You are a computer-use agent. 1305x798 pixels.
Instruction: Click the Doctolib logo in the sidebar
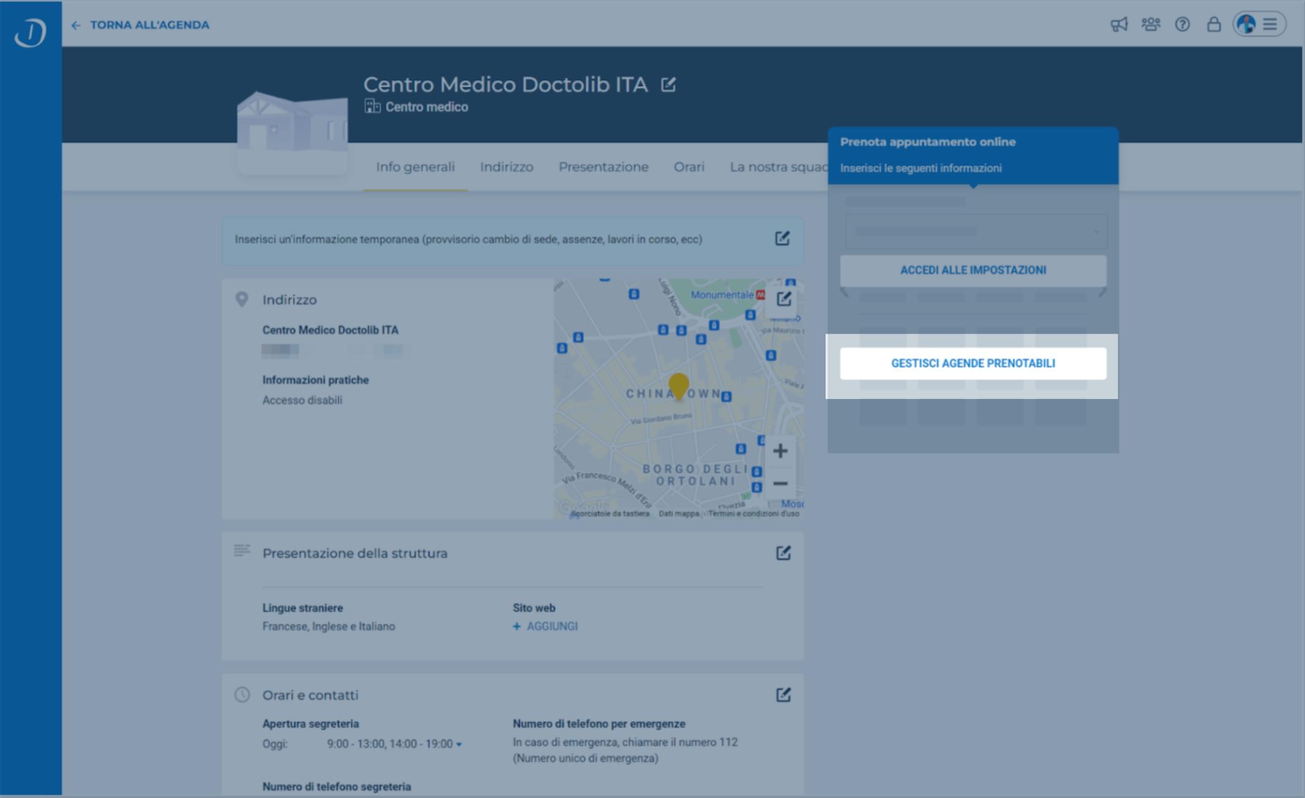point(31,32)
